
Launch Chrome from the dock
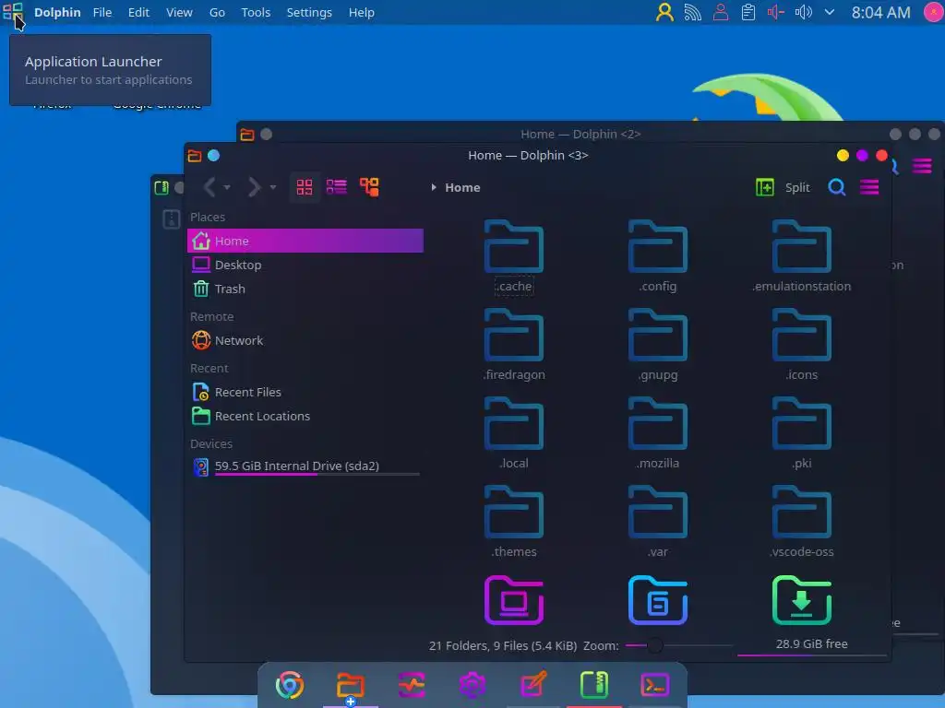[289, 685]
